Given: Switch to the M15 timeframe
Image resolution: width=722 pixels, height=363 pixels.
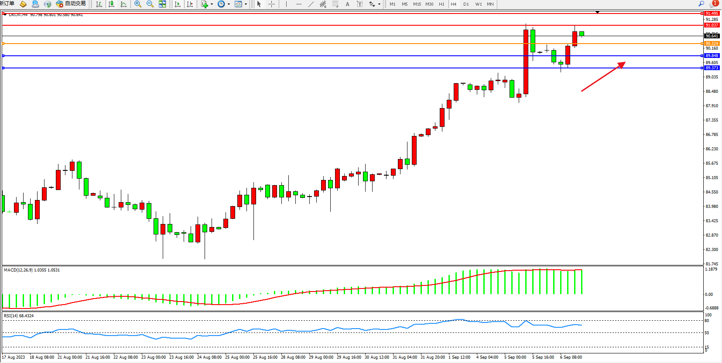Looking at the screenshot, I should point(417,4).
